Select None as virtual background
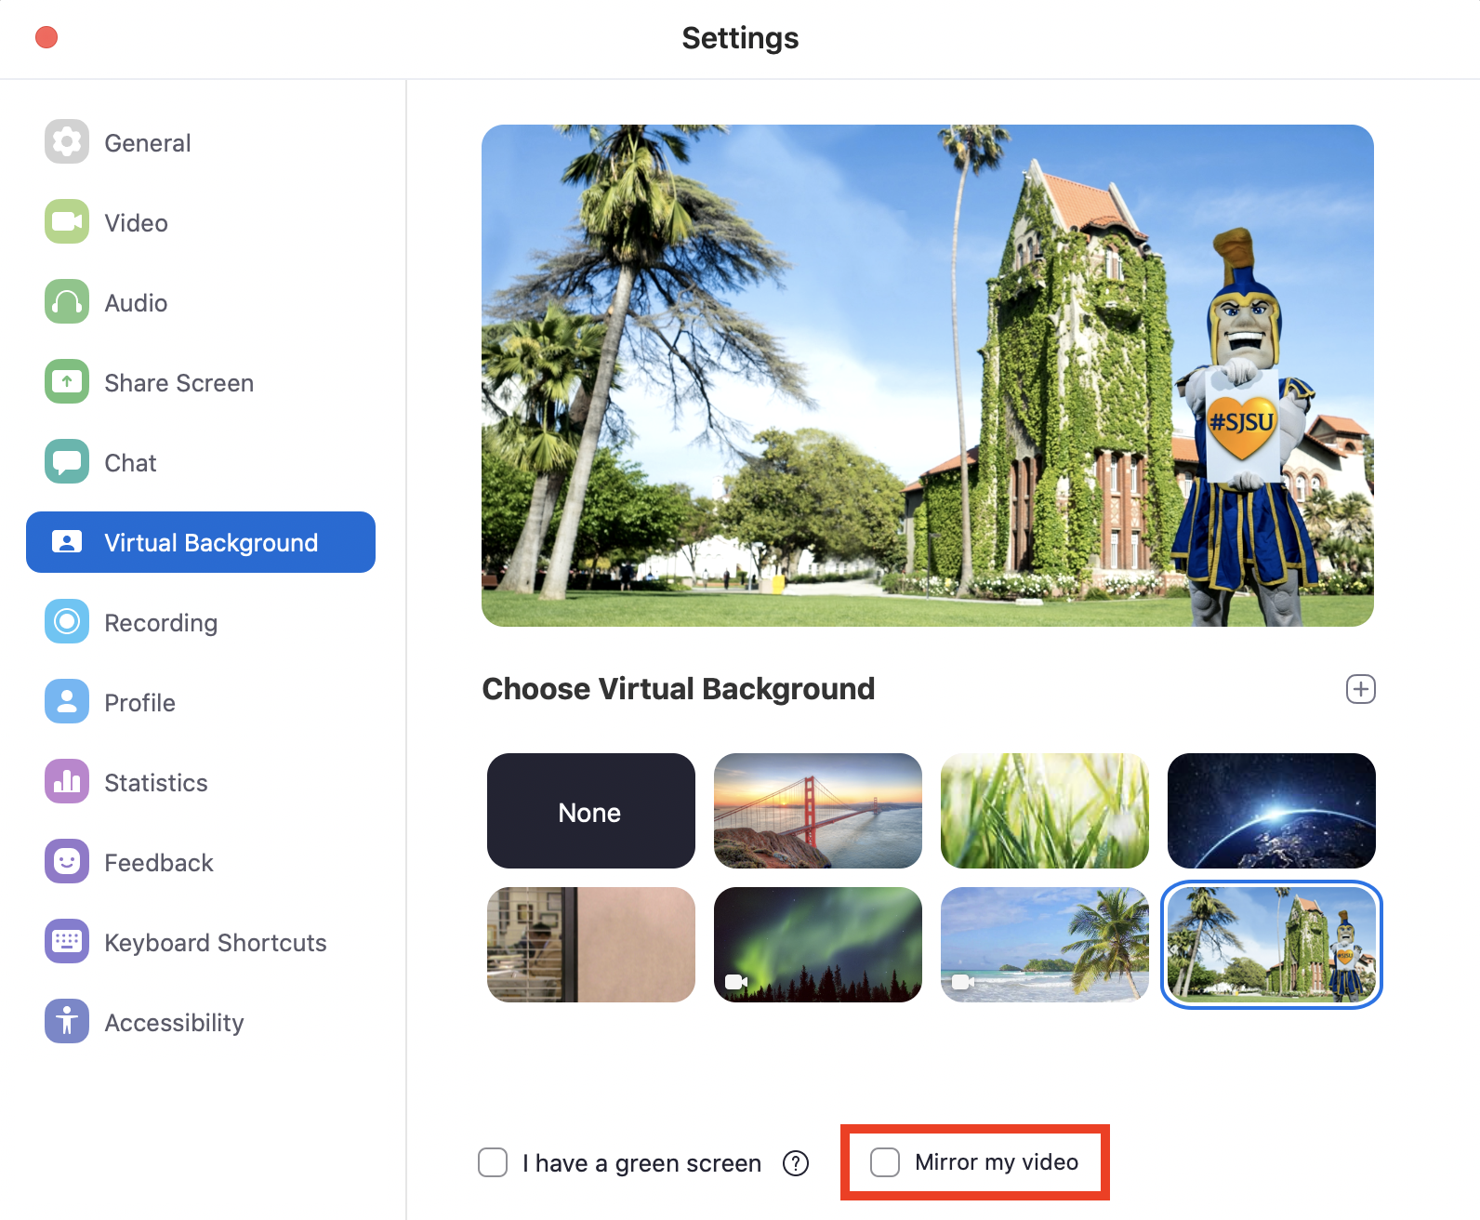This screenshot has height=1220, width=1480. (590, 811)
